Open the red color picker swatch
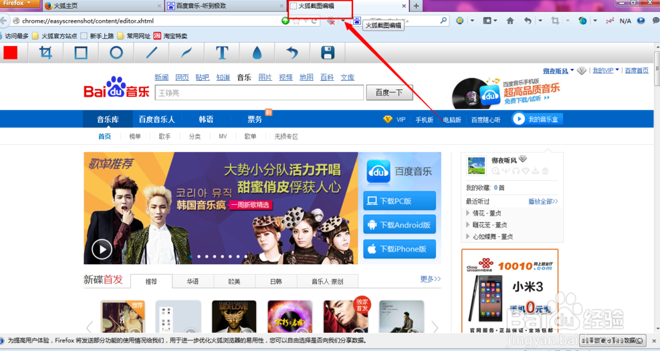The height and width of the screenshot is (351, 660). point(11,53)
